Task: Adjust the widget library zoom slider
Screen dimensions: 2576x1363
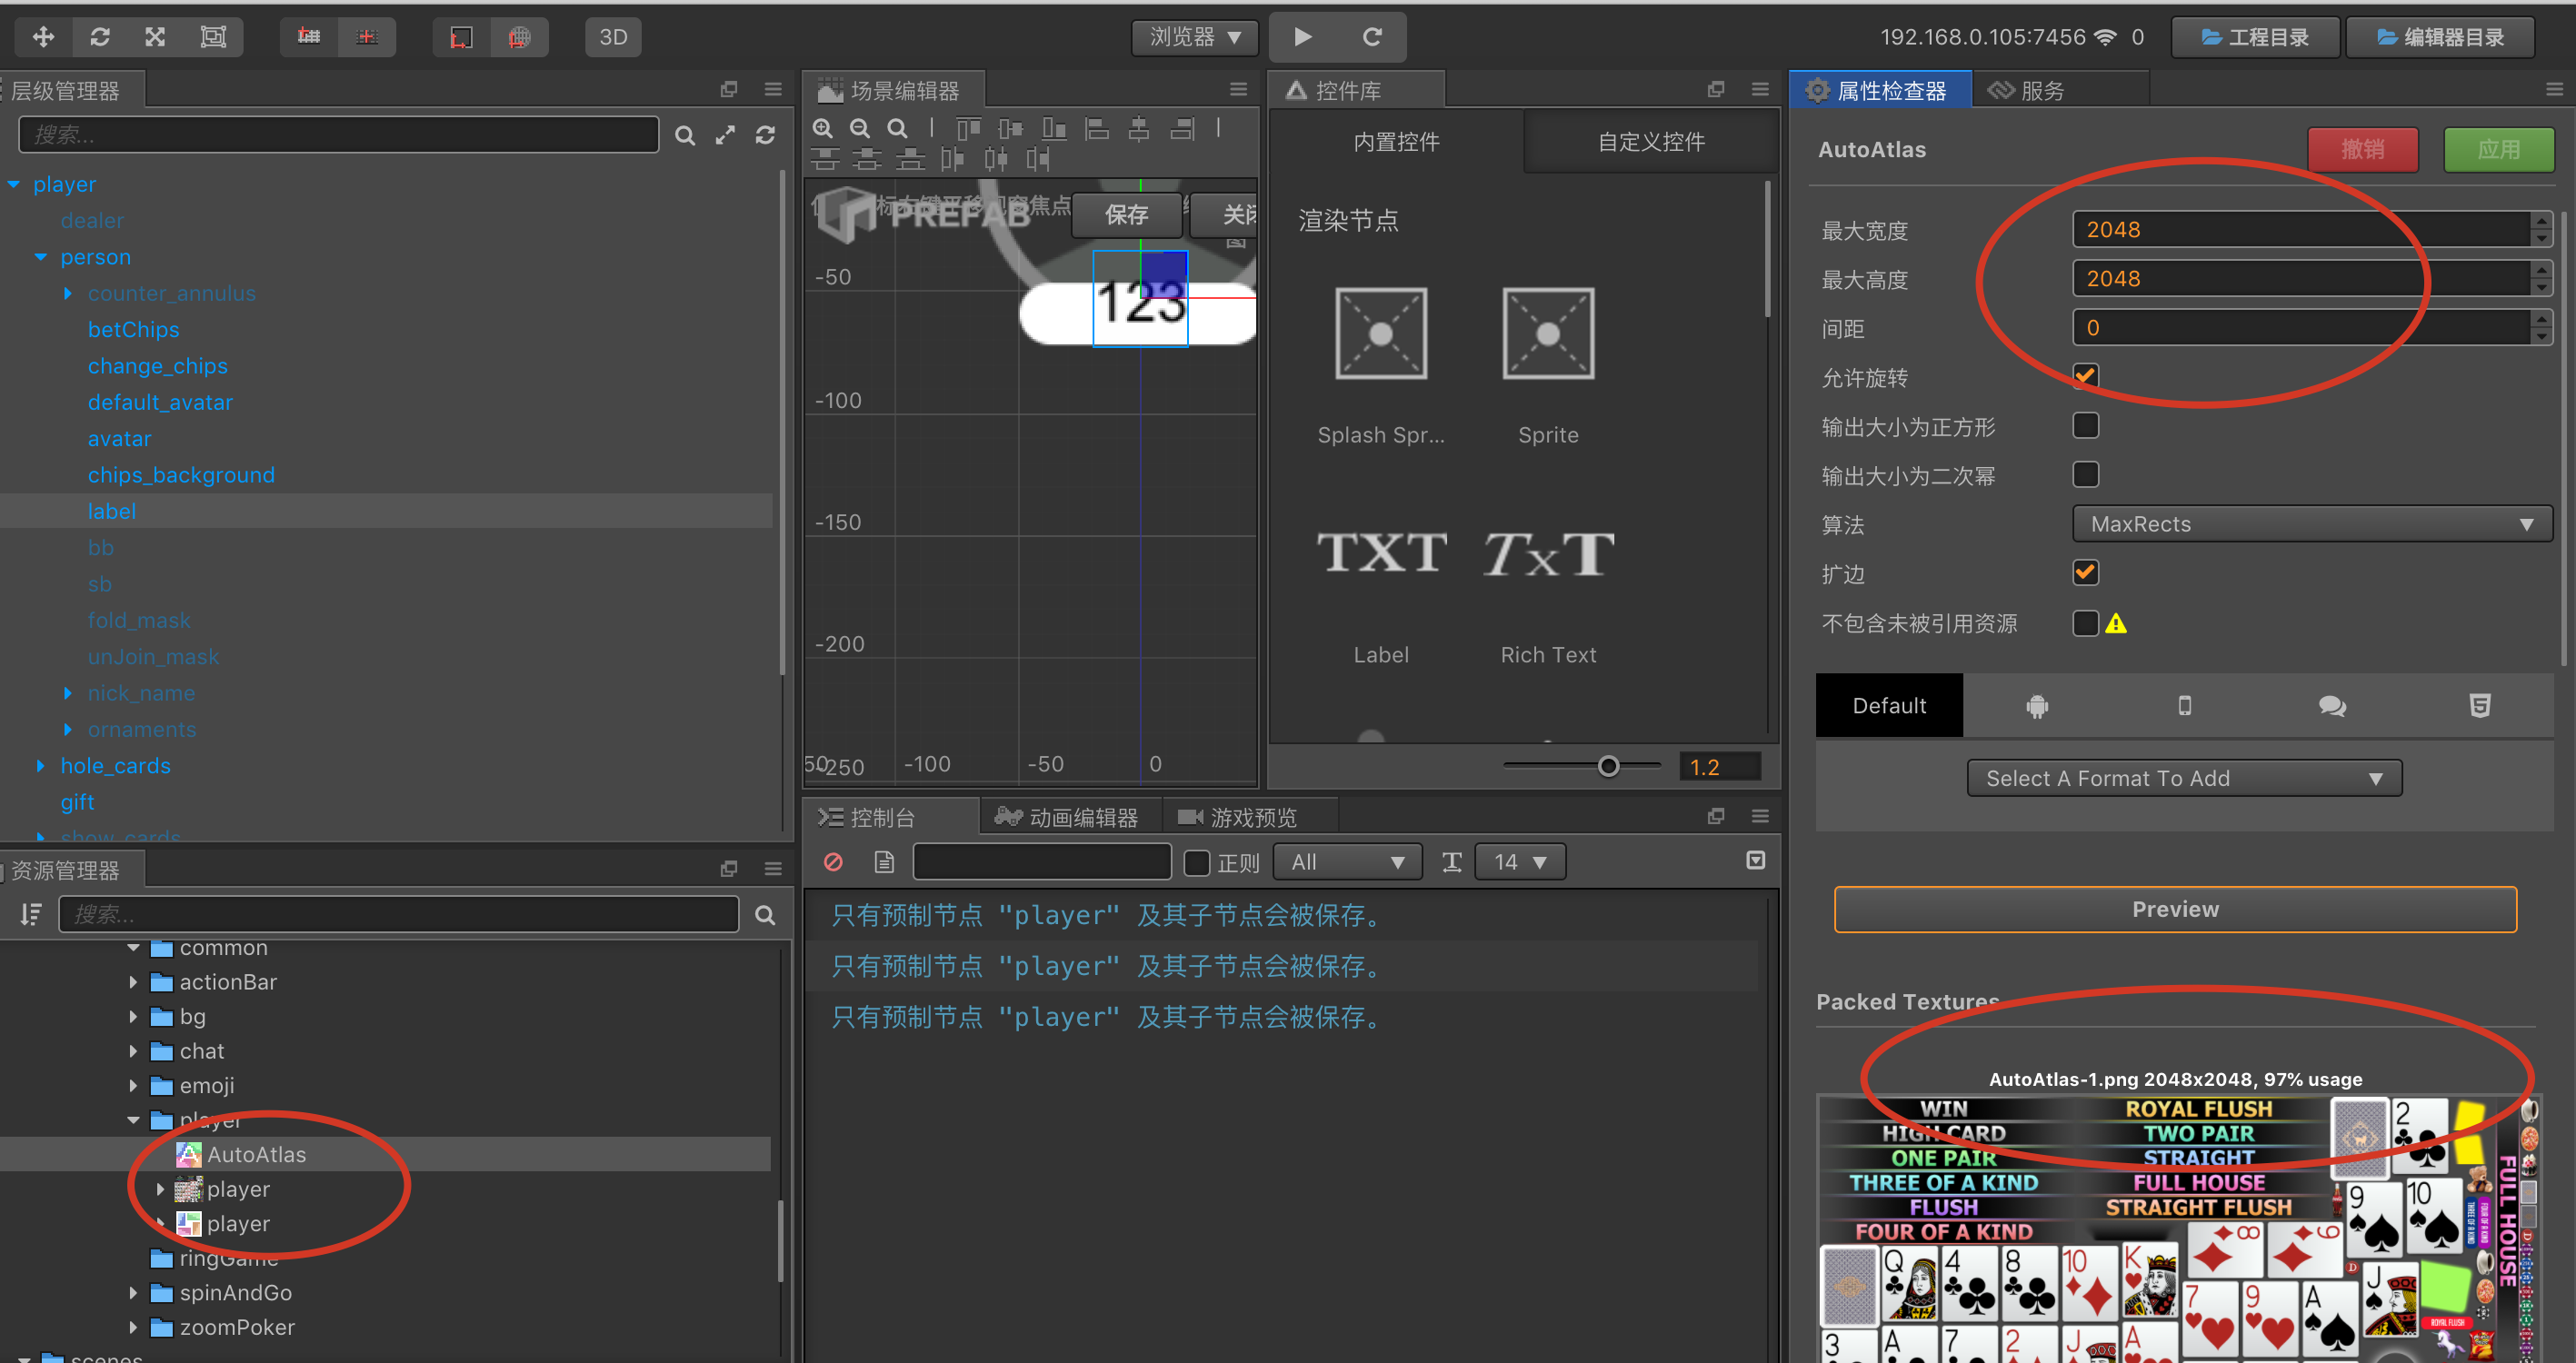Action: pos(1608,767)
